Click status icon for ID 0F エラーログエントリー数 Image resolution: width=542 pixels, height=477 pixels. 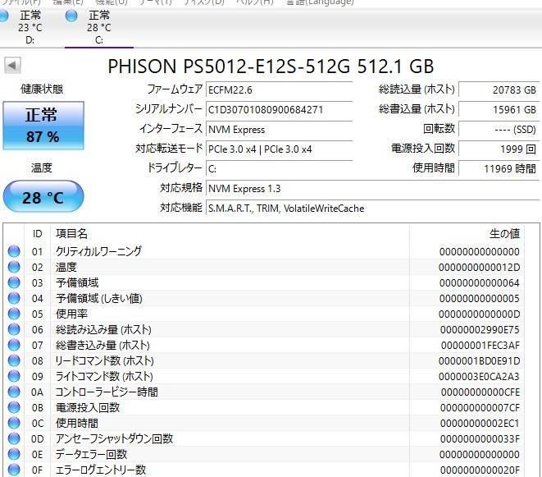point(14,470)
